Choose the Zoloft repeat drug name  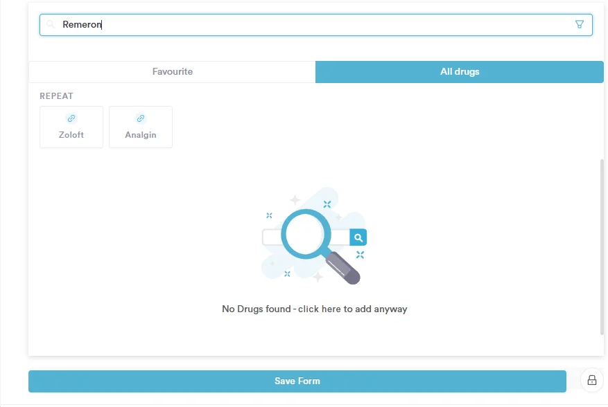[x=71, y=135]
